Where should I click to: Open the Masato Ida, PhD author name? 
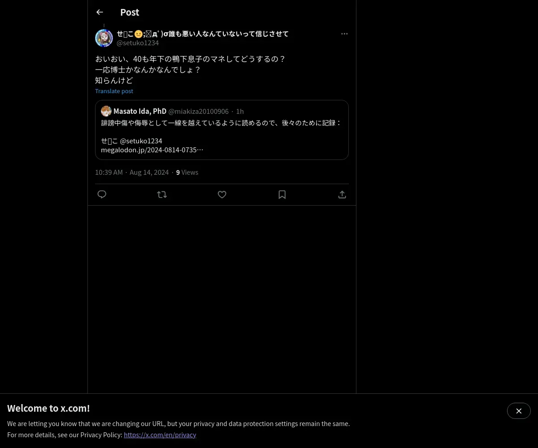pyautogui.click(x=140, y=111)
